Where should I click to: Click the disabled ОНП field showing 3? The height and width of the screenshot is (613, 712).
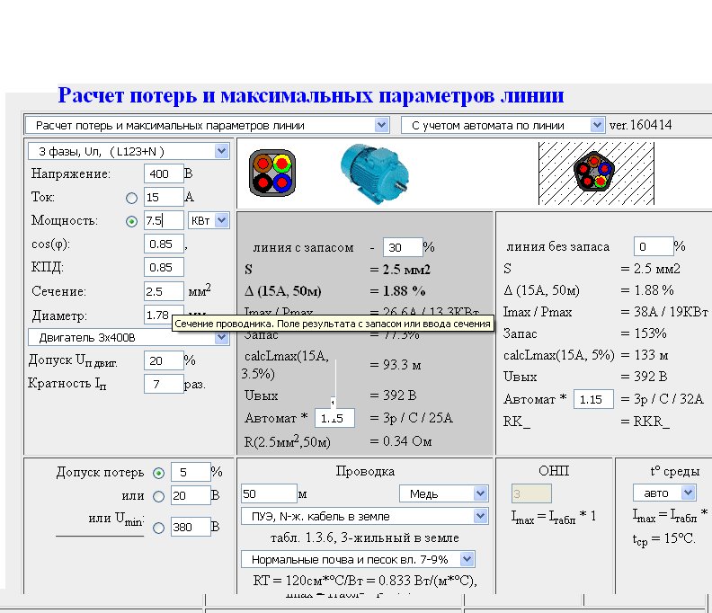coord(531,493)
